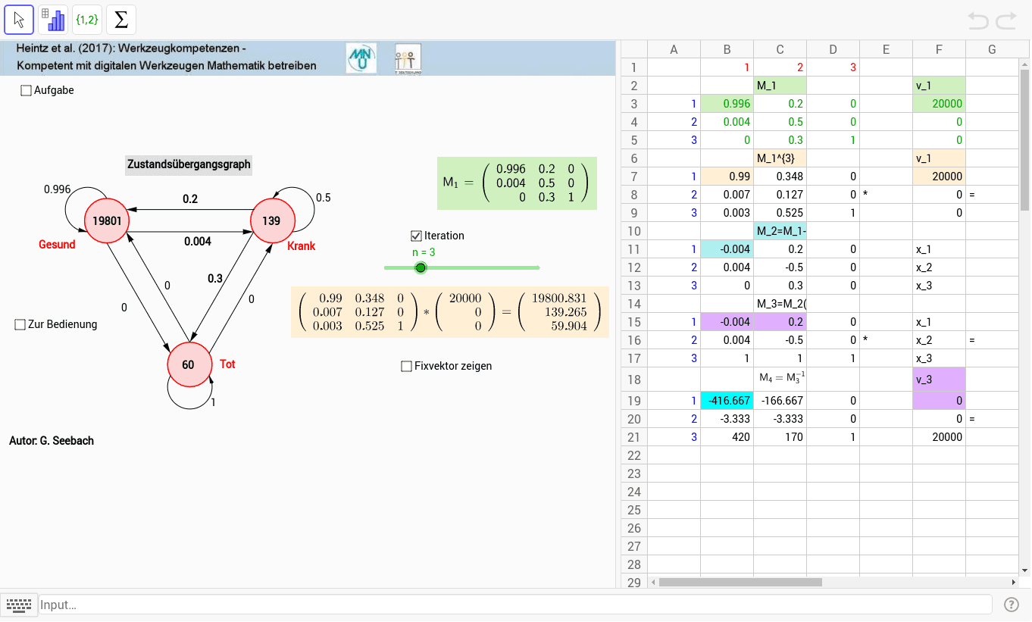Click the green M1 matrix box
Viewport: 1032px width, 622px height.
pyautogui.click(x=518, y=183)
